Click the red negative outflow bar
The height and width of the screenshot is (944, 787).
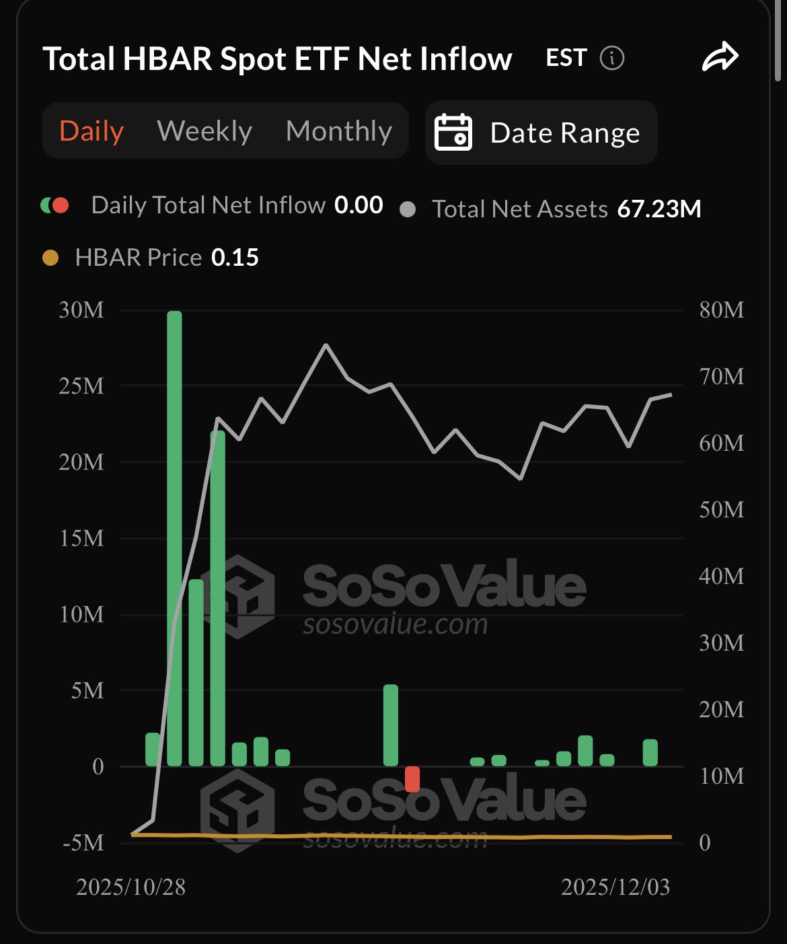pyautogui.click(x=412, y=778)
